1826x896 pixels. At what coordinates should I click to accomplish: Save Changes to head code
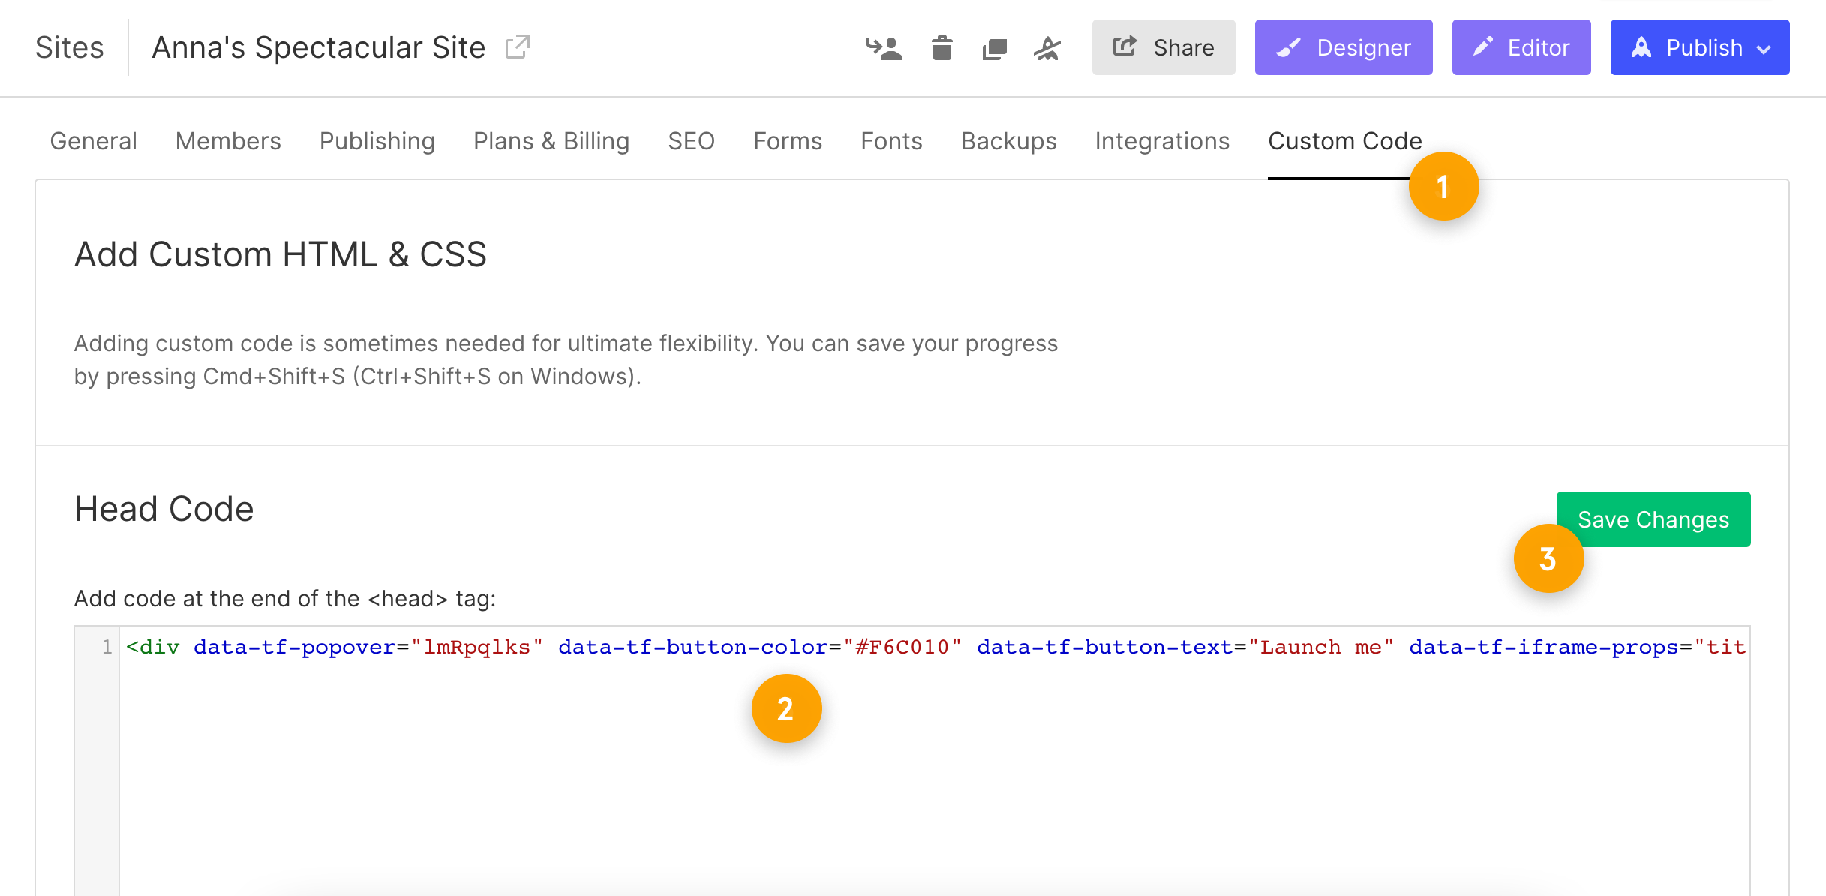click(1653, 519)
